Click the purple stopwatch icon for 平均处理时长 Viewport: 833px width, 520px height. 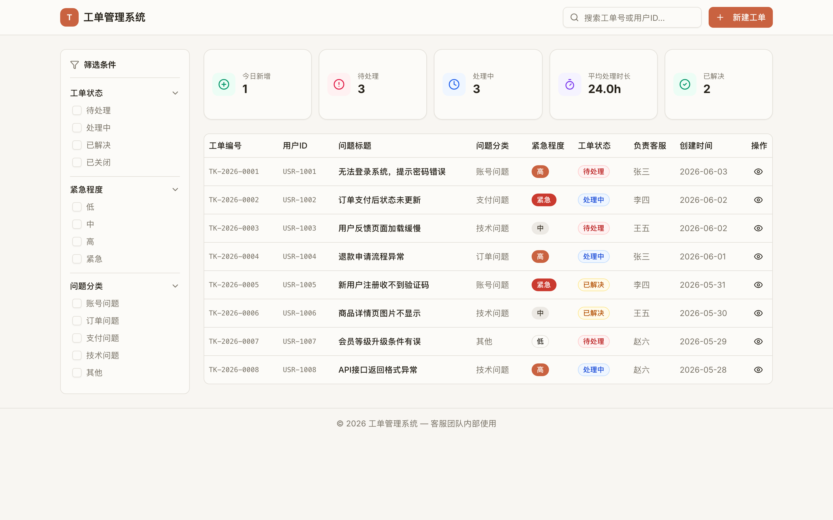pyautogui.click(x=570, y=84)
